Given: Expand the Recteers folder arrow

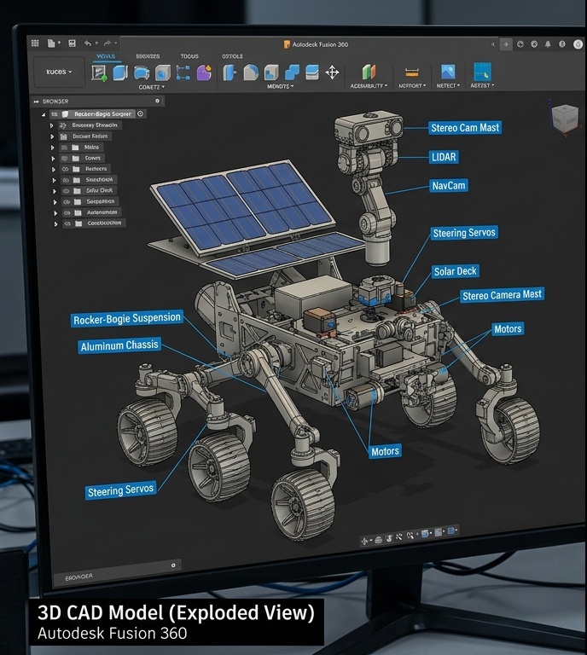Looking at the screenshot, I should coord(53,169).
